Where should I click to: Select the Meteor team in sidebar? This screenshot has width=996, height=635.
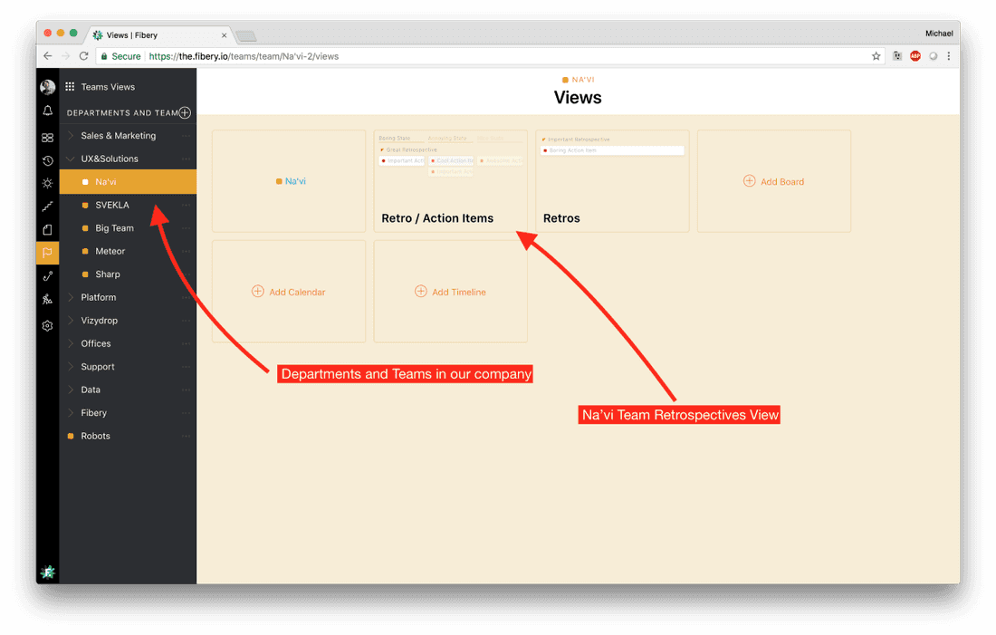(x=110, y=251)
